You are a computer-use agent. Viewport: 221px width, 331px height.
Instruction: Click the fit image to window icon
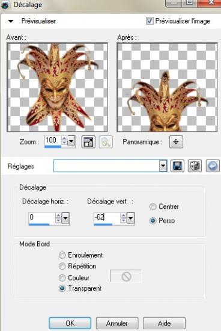coord(88,141)
